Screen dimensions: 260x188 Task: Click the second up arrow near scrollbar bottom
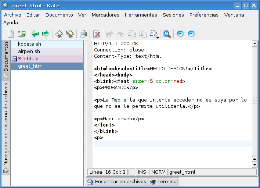[x=254, y=159]
